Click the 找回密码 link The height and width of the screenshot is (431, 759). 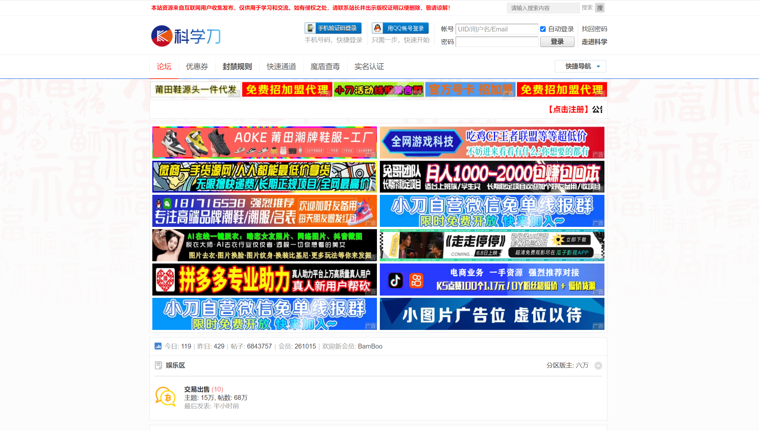pos(594,29)
